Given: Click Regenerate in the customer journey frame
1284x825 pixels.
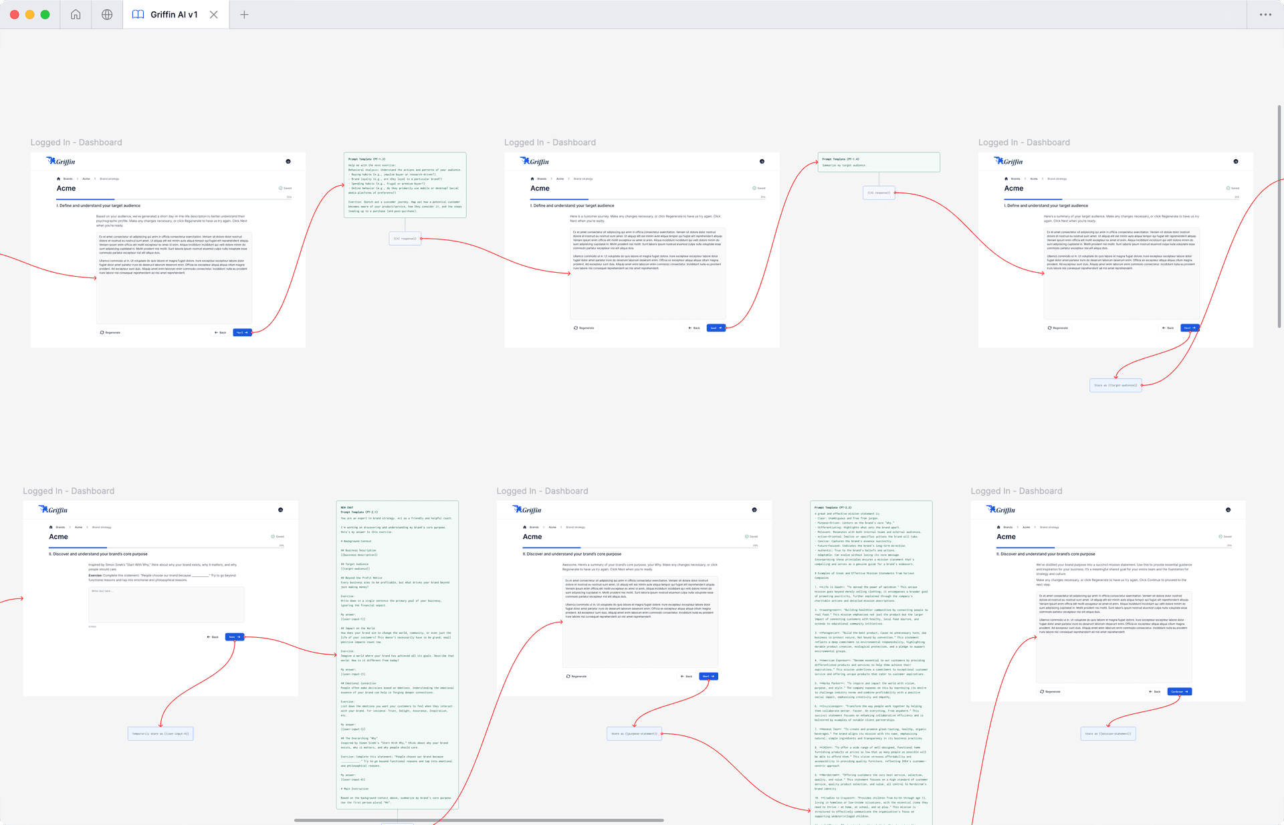Looking at the screenshot, I should pos(584,328).
